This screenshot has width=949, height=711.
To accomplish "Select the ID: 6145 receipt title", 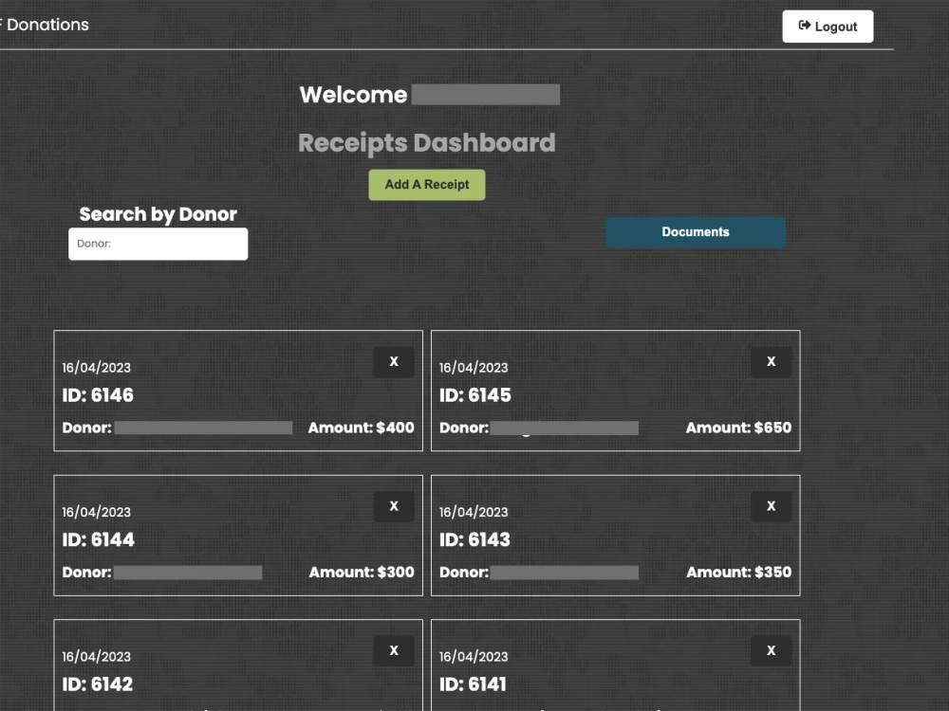I will click(x=475, y=395).
